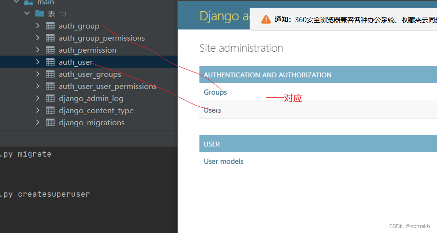The height and width of the screenshot is (233, 437).
Task: Click the Authentication and Authorization section header
Action: tap(268, 75)
